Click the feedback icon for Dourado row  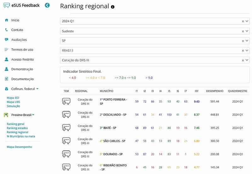[x=66, y=154]
